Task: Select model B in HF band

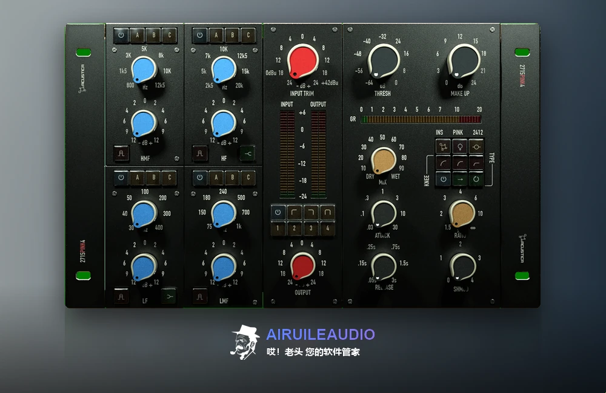Action: pos(232,35)
